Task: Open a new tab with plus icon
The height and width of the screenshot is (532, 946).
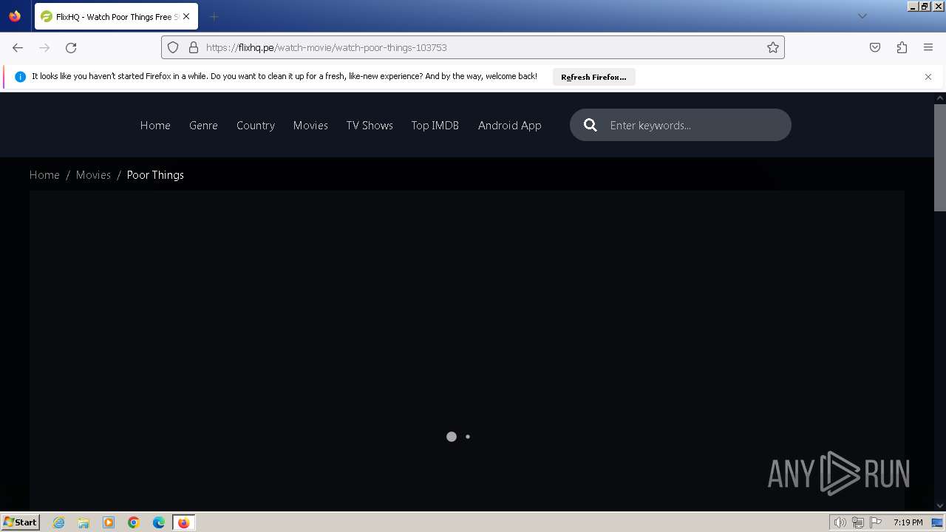Action: pos(214,16)
